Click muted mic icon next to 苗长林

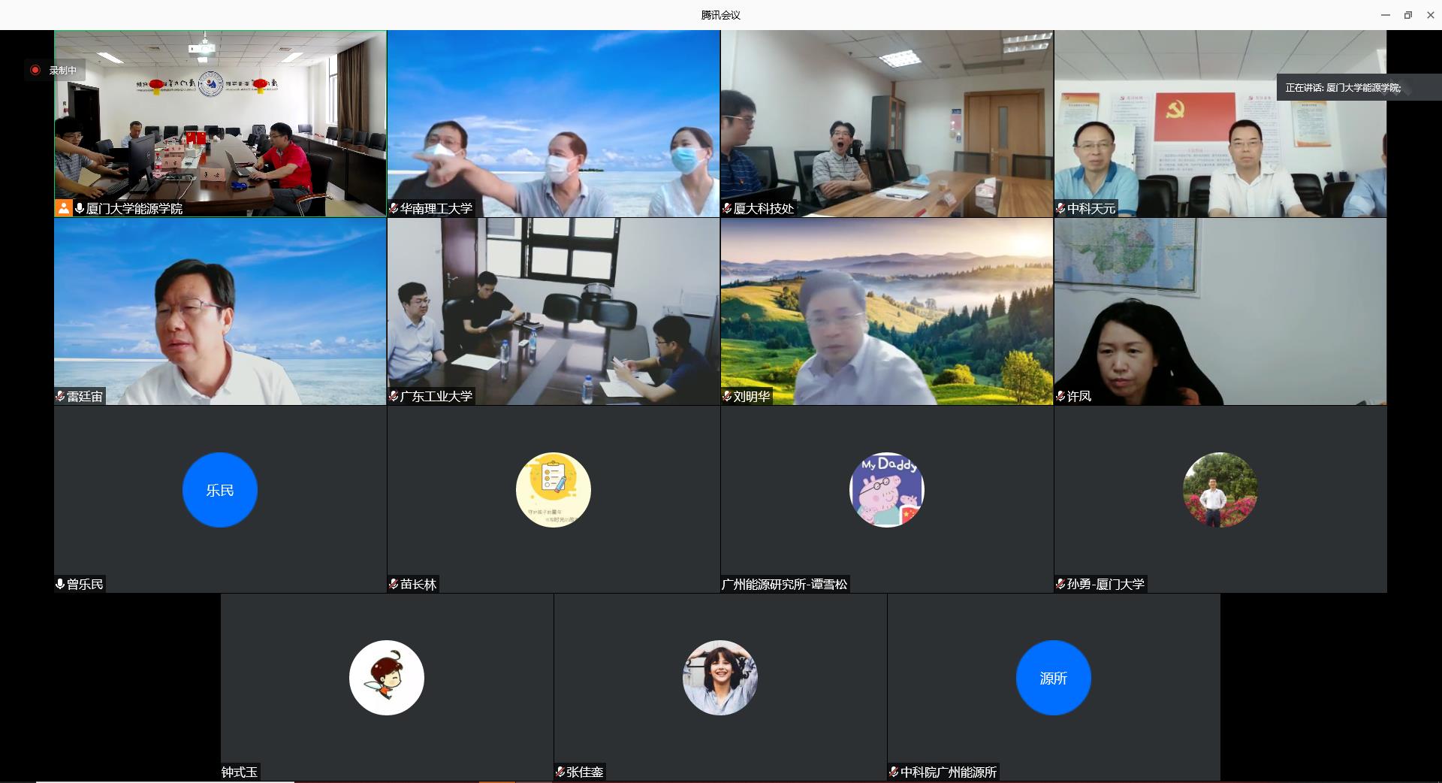(394, 584)
